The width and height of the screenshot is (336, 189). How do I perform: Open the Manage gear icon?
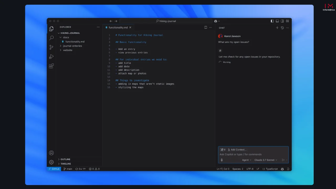click(x=51, y=162)
